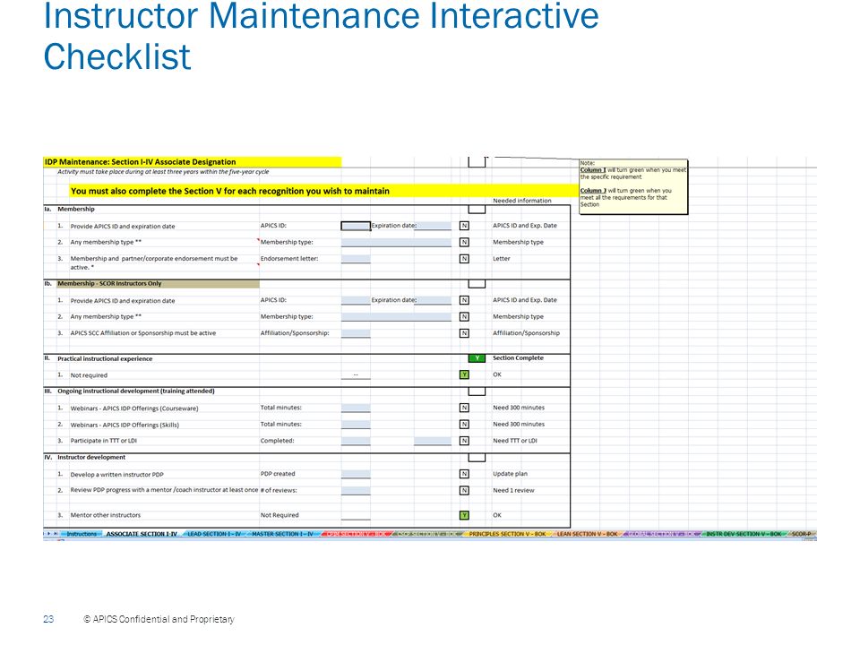Click green Section Complete Y indicator

click(477, 358)
